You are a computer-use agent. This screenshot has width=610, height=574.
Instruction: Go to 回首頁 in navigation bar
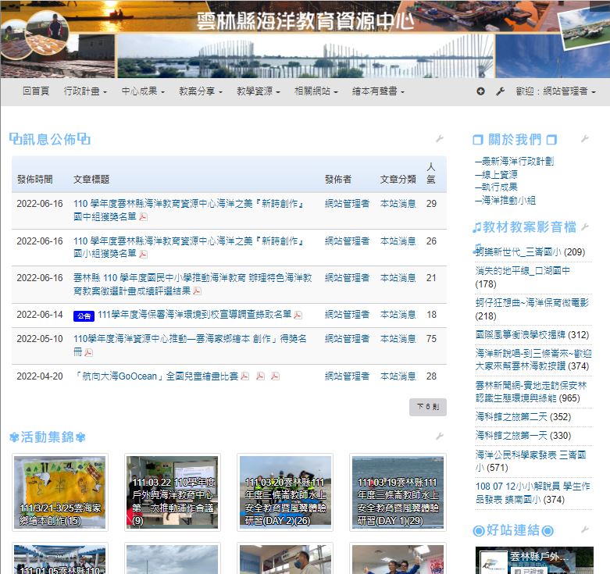[x=36, y=91]
